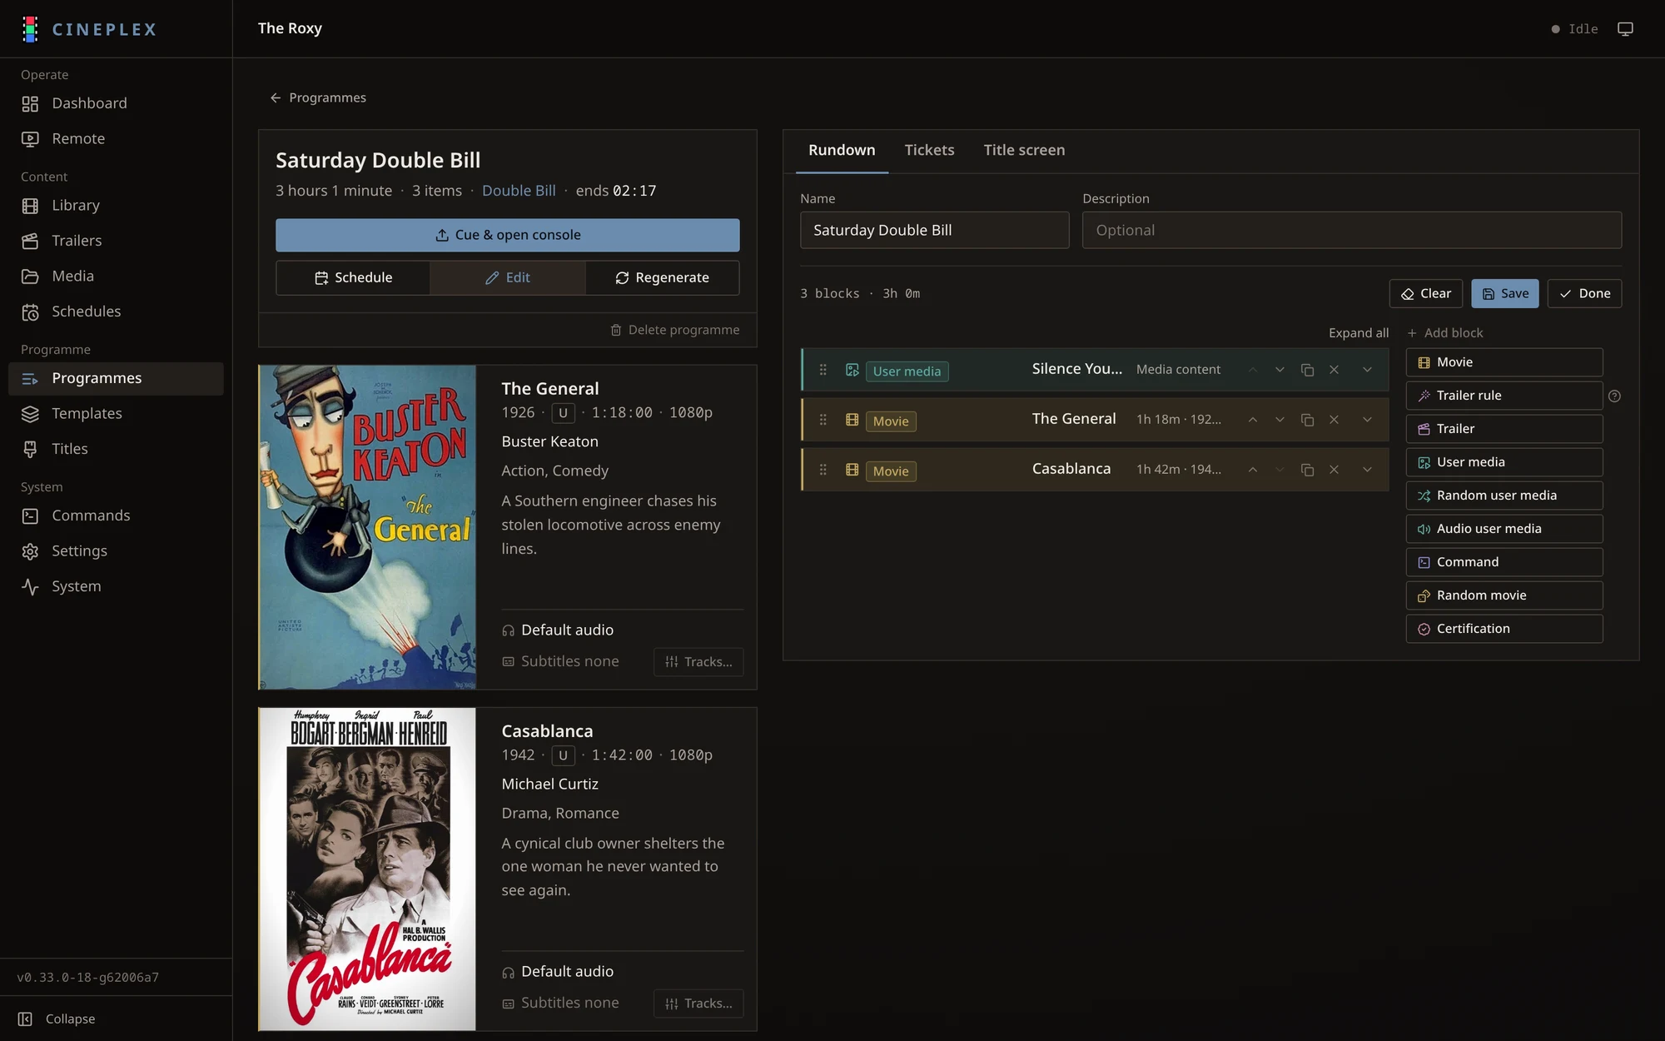Image resolution: width=1665 pixels, height=1041 pixels.
Task: Open Templates in sidebar
Action: 116,413
